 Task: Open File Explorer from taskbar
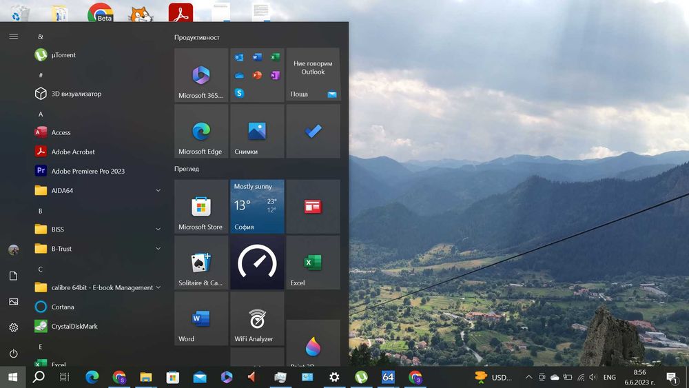pos(145,377)
